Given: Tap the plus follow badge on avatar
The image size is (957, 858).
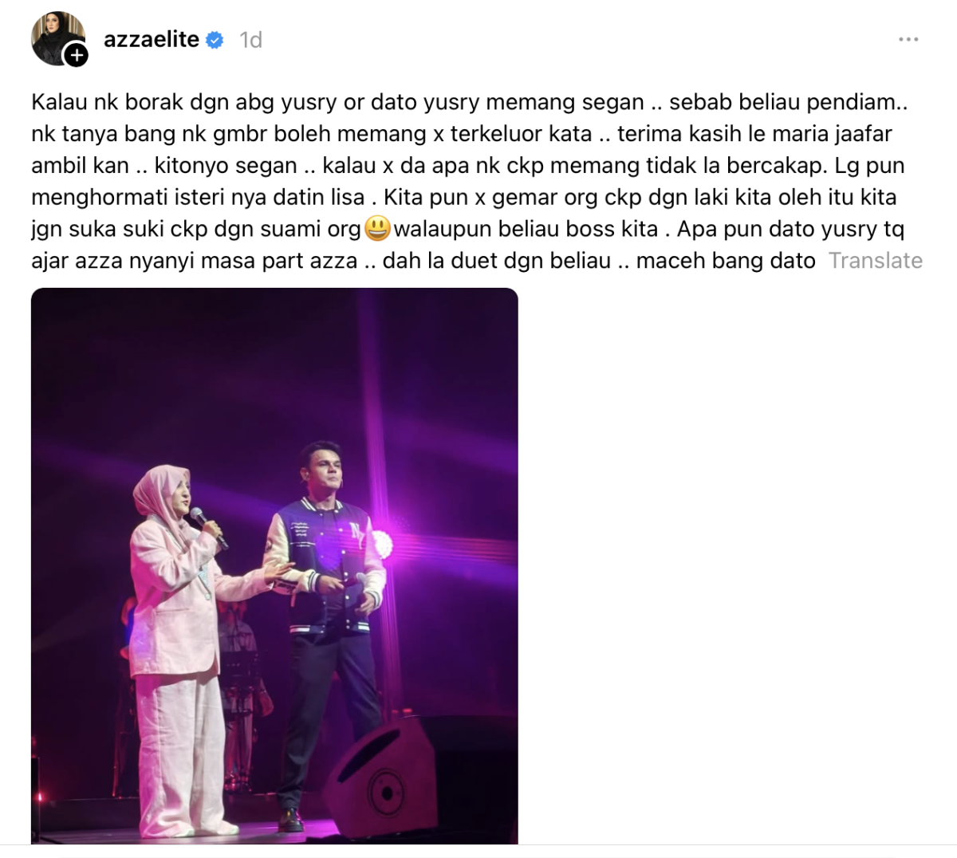Looking at the screenshot, I should (x=76, y=55).
